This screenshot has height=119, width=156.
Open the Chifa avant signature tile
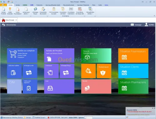(30, 86)
